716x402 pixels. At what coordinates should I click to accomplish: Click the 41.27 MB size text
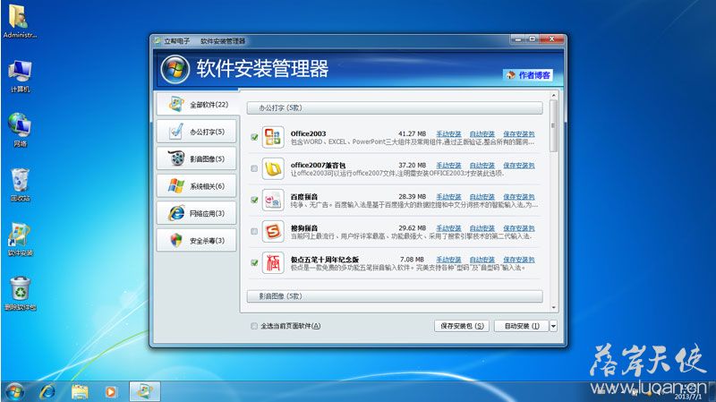pyautogui.click(x=412, y=133)
